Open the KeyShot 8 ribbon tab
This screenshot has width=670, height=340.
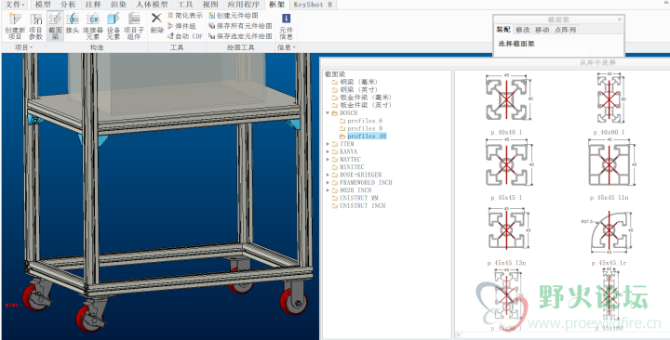click(x=313, y=5)
